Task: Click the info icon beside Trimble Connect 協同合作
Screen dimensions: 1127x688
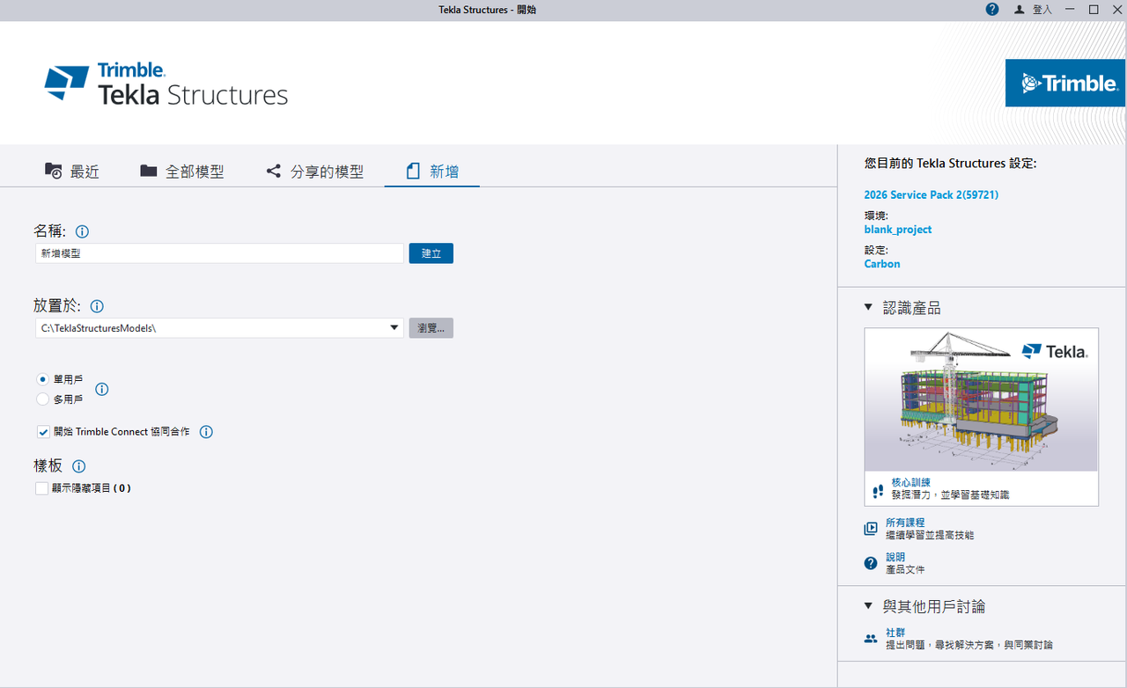Action: pyautogui.click(x=206, y=432)
